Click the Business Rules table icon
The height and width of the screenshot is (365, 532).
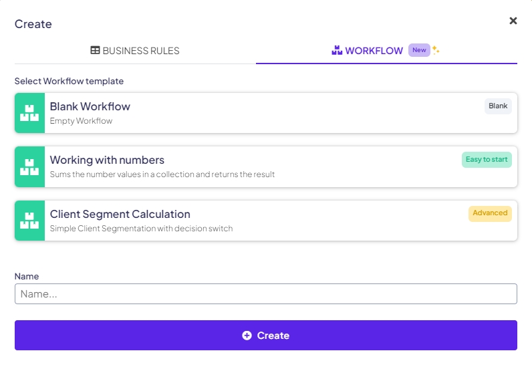96,51
